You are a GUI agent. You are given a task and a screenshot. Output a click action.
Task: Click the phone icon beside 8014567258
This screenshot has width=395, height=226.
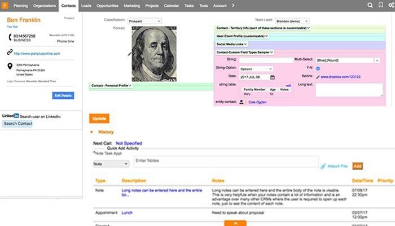pyautogui.click(x=10, y=37)
